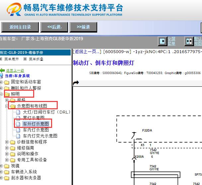This screenshot has height=185, width=202.
Task: Click the 当前:车身系统 icon
Action: (1, 76)
